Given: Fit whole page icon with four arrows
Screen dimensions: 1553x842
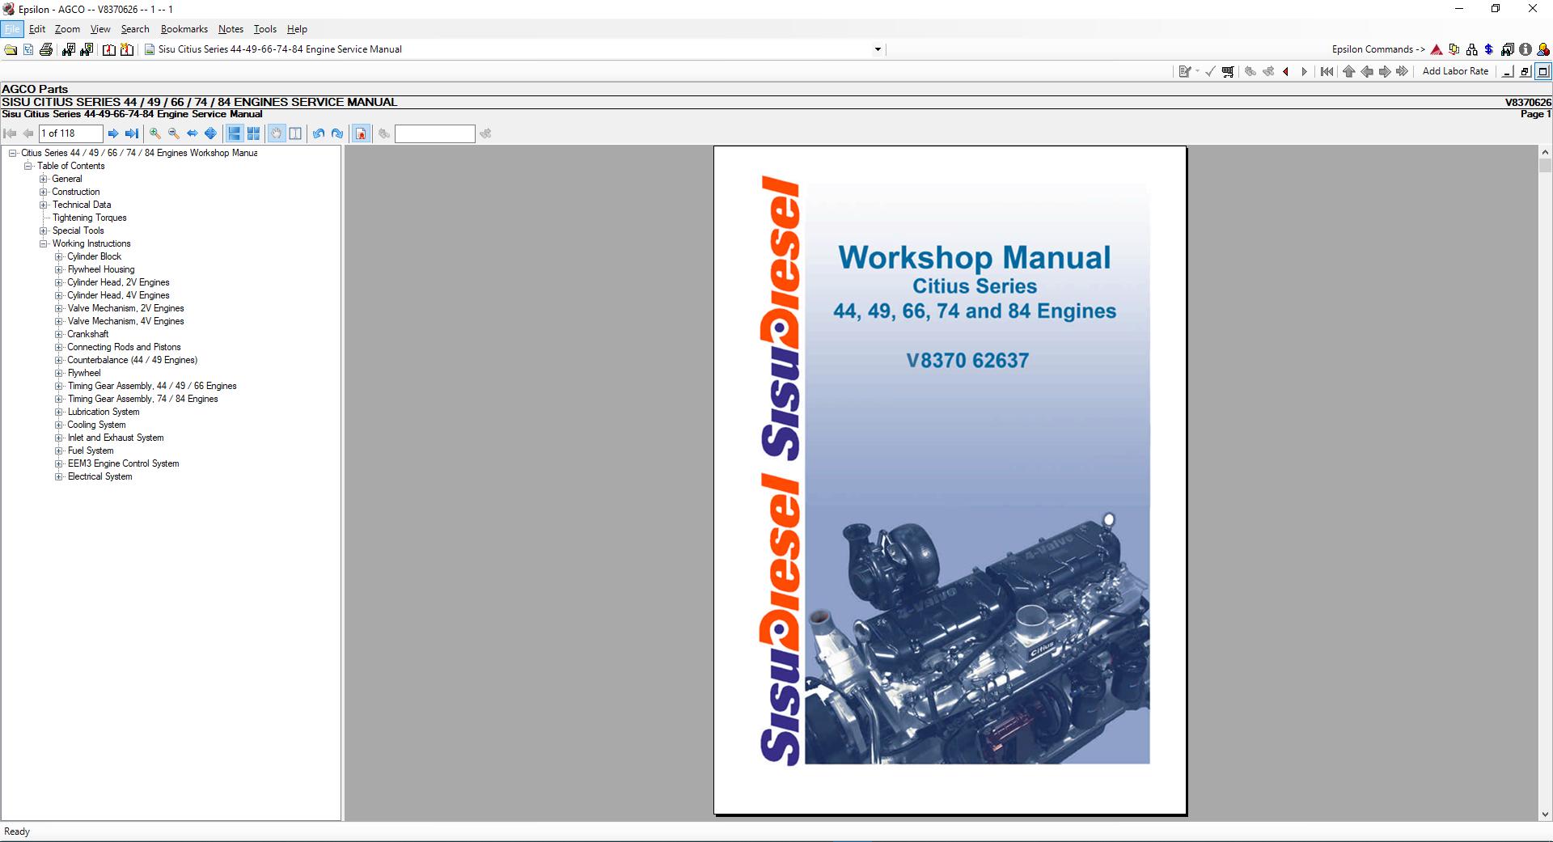Looking at the screenshot, I should click(x=211, y=133).
